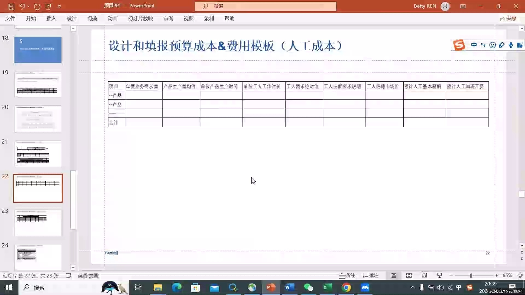525x295 pixels.
Task: Click the Undo icon
Action: pos(23,6)
